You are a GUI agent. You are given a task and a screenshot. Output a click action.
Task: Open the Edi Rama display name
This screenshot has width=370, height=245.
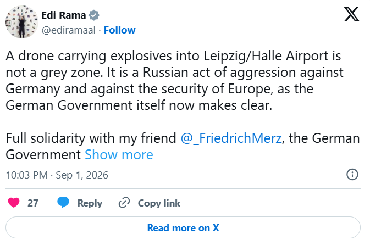(63, 15)
